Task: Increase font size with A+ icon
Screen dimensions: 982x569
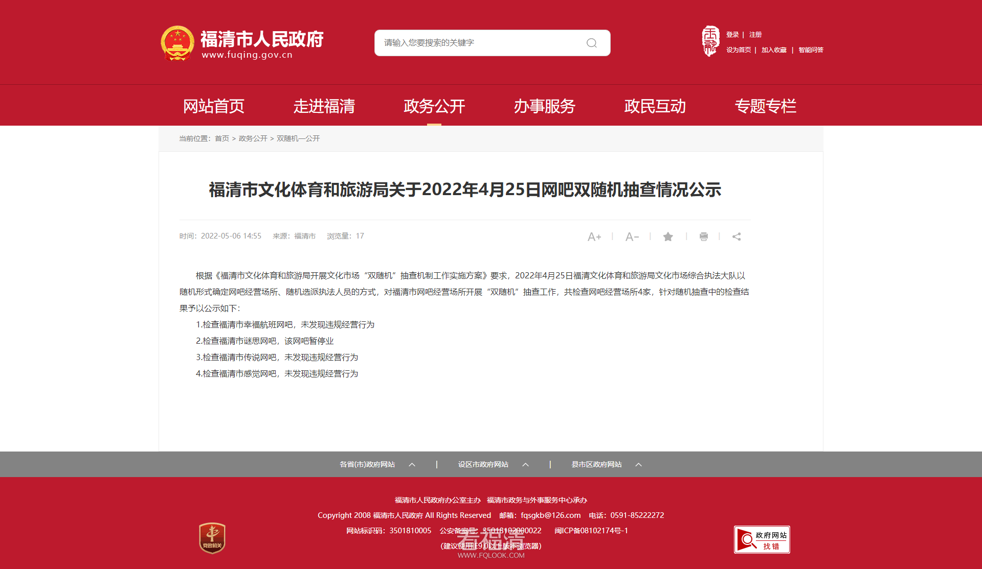Action: coord(594,237)
